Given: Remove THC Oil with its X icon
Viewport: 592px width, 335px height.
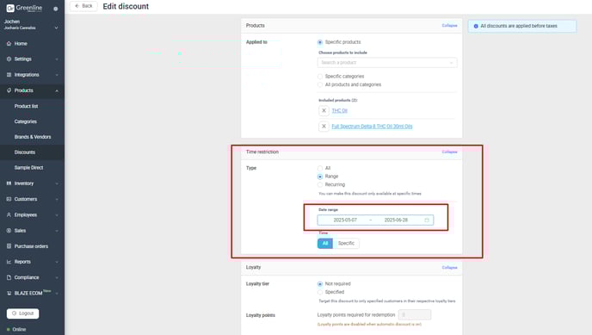Looking at the screenshot, I should 324,110.
